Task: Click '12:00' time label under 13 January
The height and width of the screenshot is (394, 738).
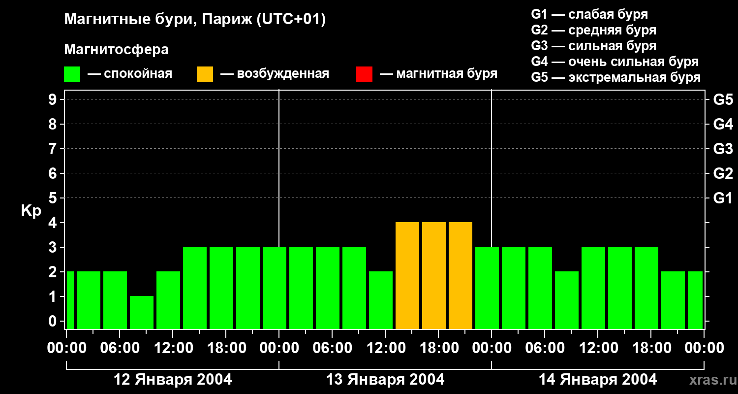Action: [385, 348]
